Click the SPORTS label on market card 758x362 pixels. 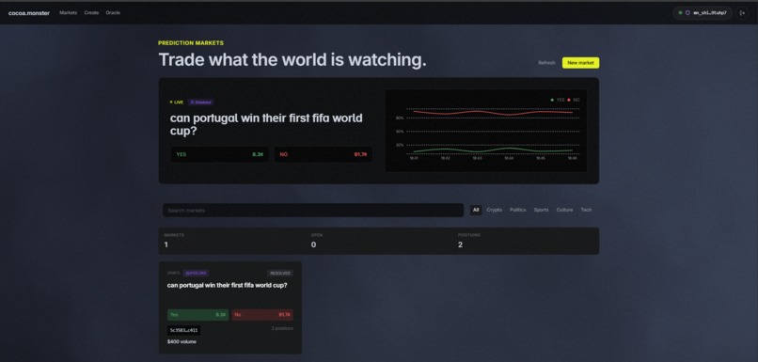pos(174,273)
